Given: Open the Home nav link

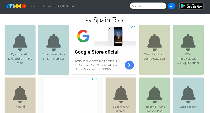Looking at the screenshot, I should pyautogui.click(x=33, y=6).
